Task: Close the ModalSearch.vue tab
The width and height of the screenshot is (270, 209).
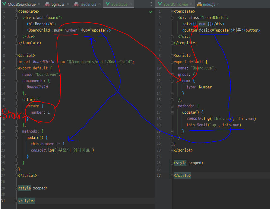Action: click(39, 4)
